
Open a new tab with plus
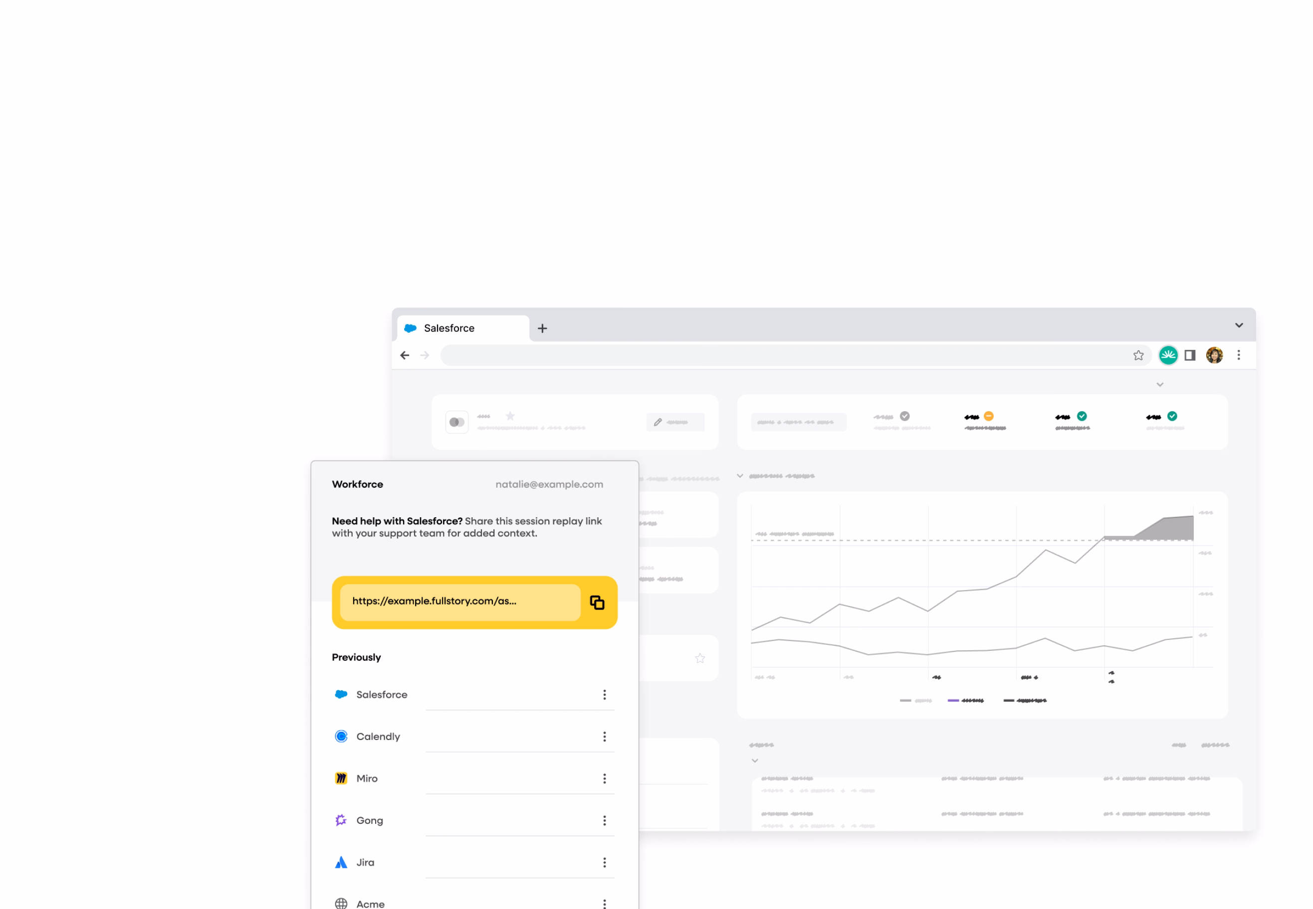point(542,328)
